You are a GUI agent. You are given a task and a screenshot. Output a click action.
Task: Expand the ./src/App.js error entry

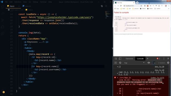pos(118,78)
